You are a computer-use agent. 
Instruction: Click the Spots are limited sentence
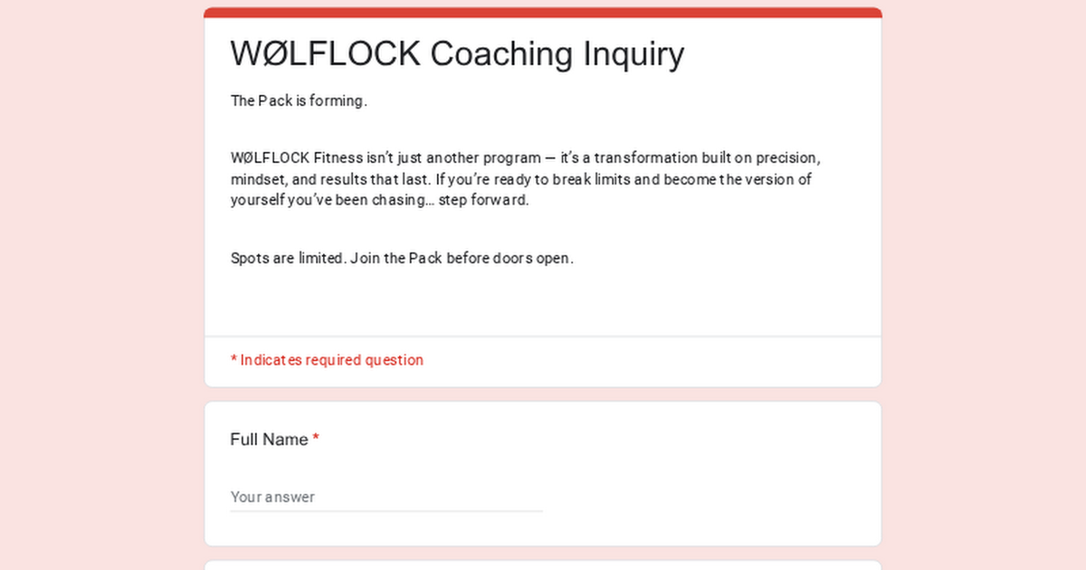tap(288, 258)
